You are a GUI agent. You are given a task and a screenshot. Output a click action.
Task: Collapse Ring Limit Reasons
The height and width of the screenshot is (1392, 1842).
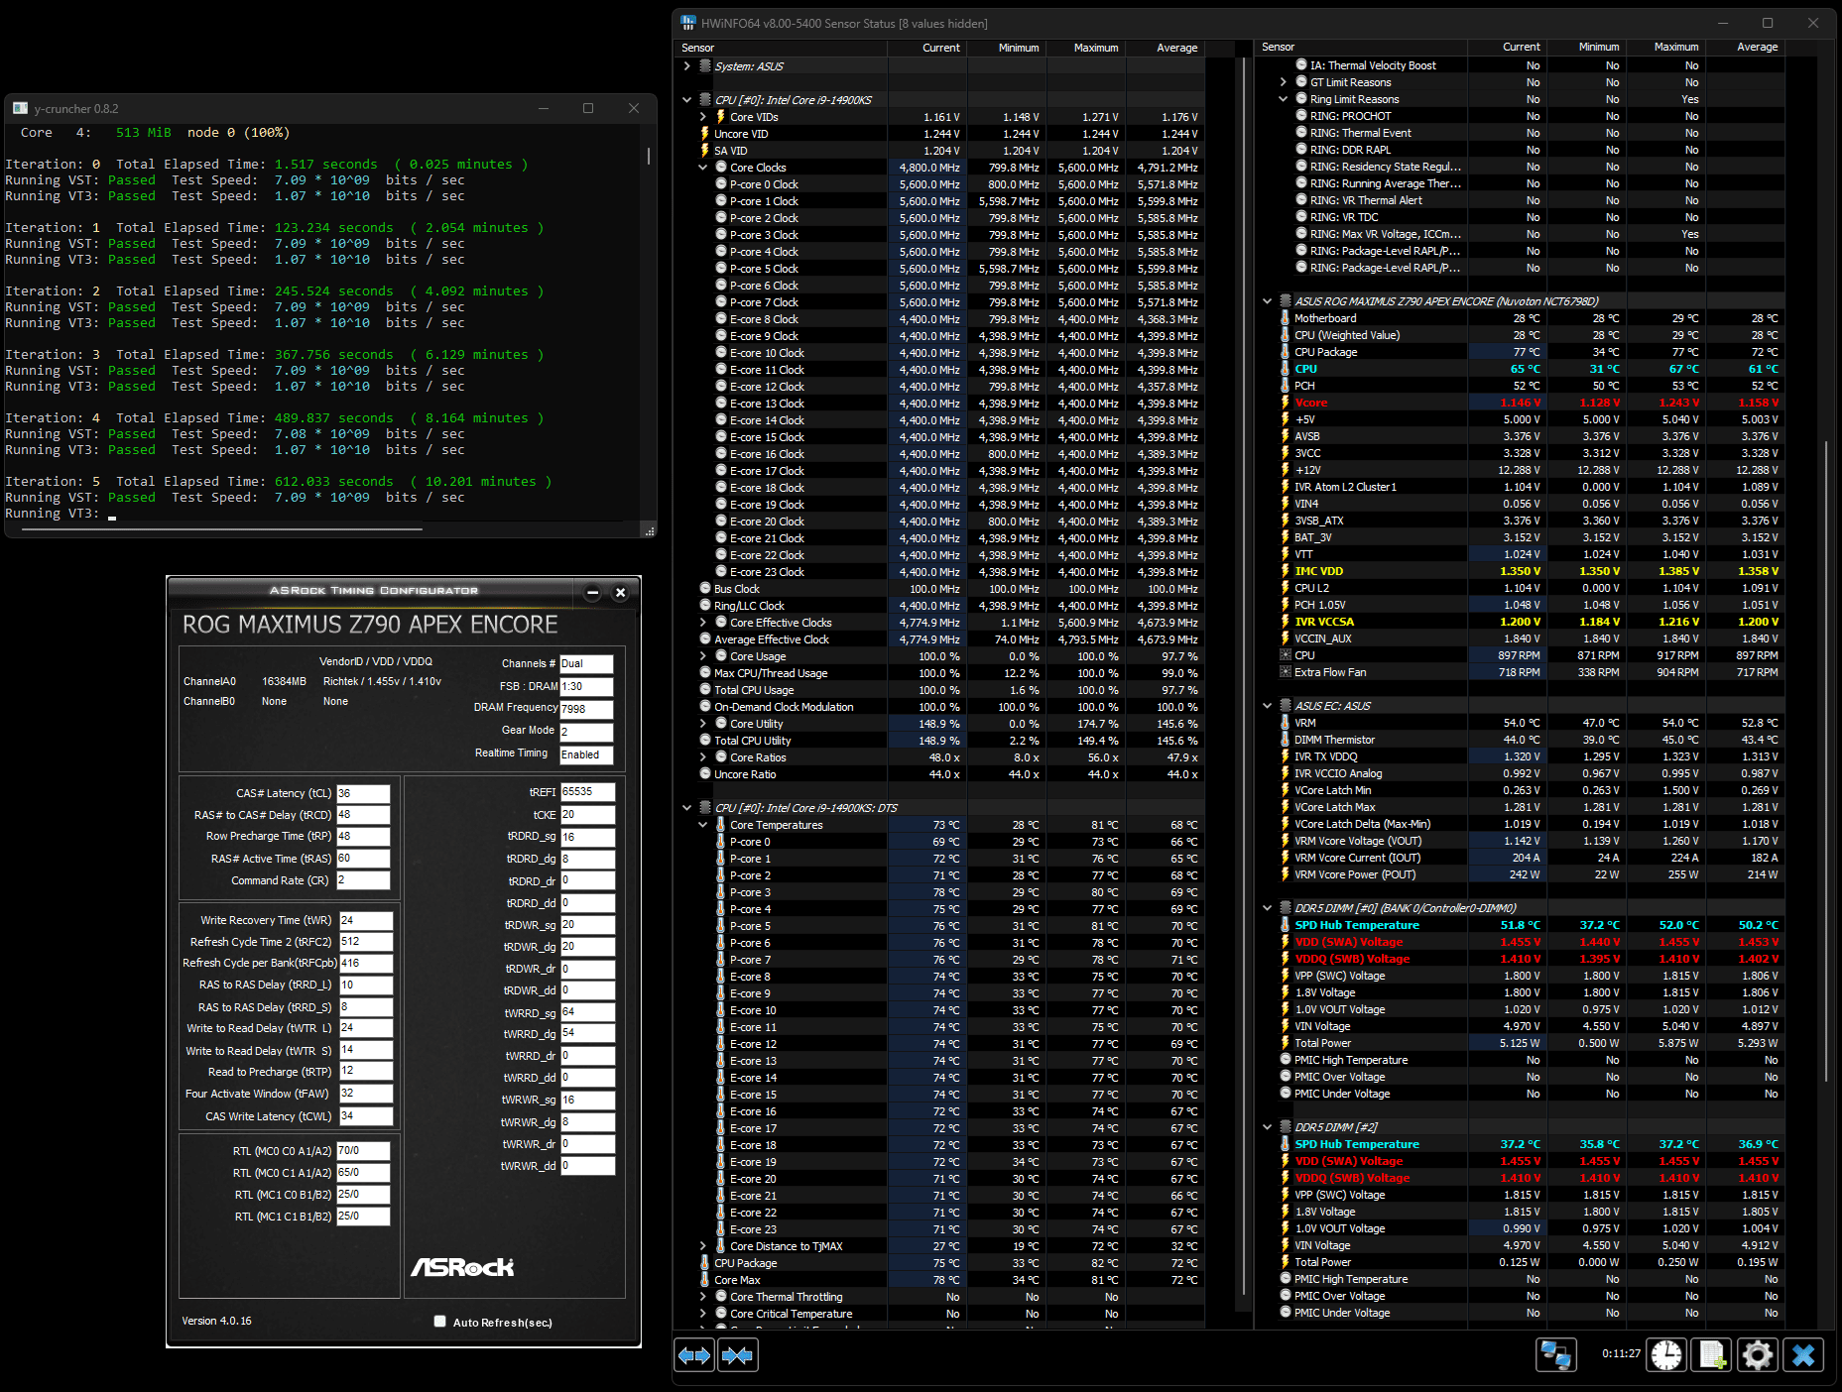tap(1283, 99)
